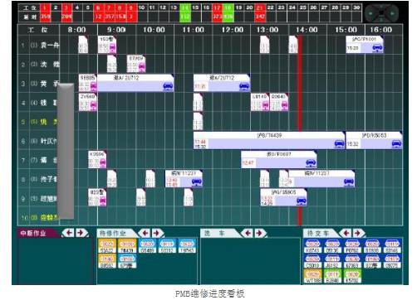
Task: Click the car icon on the 苏D/F0697 job bar
Action: click(x=311, y=162)
